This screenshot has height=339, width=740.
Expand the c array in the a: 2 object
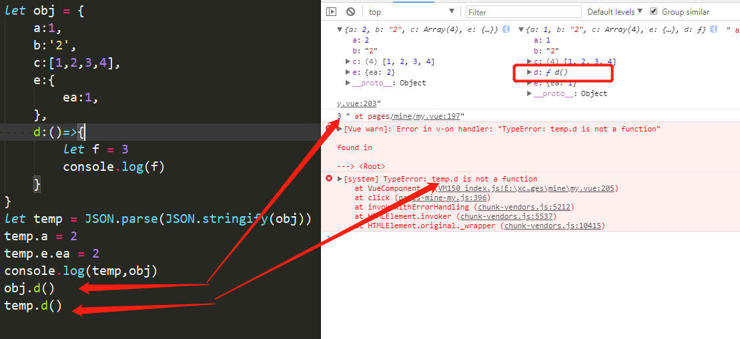(x=348, y=62)
